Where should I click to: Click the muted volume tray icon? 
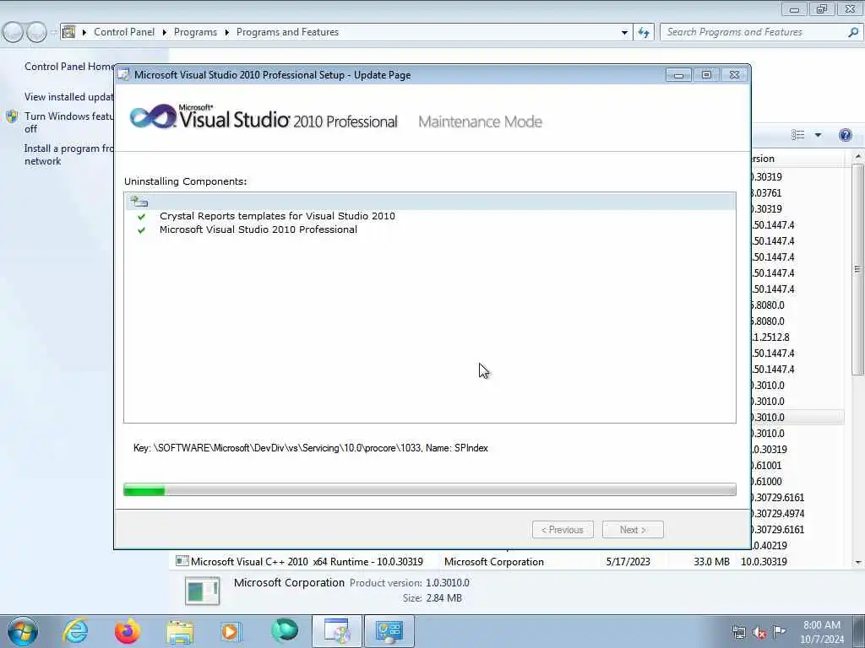[759, 633]
